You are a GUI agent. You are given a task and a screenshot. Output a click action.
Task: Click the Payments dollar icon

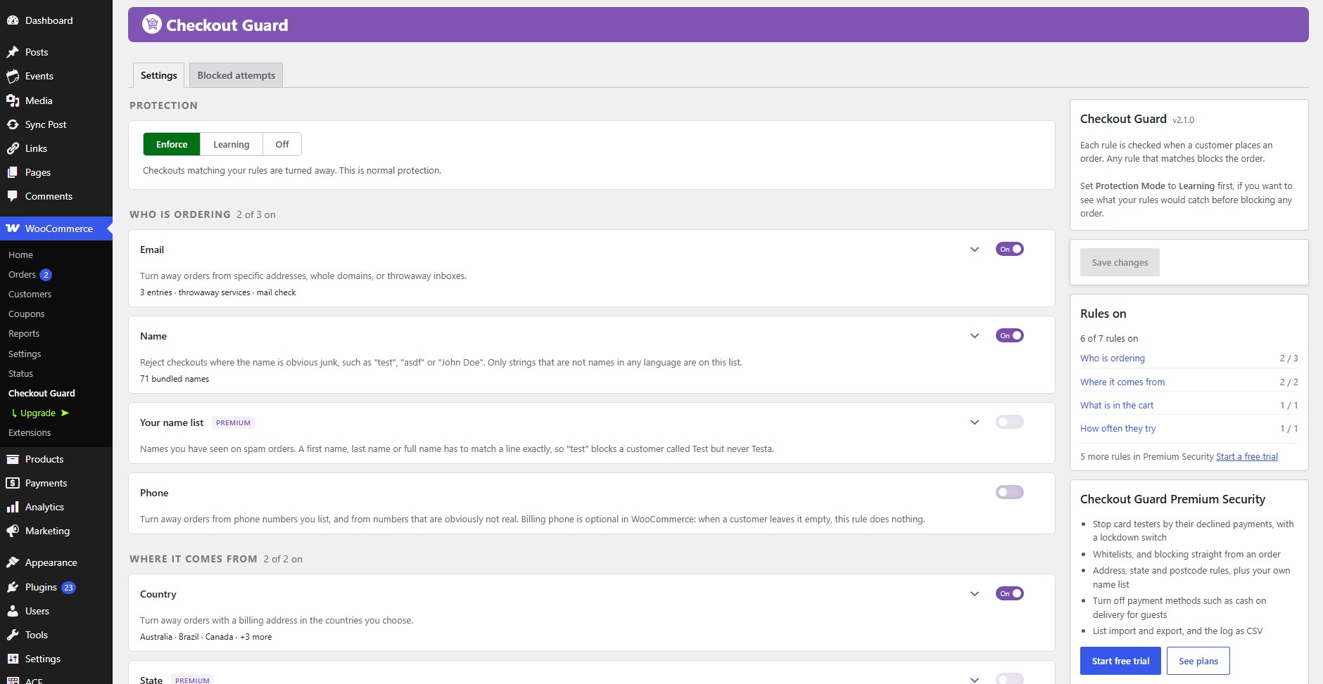pyautogui.click(x=13, y=483)
